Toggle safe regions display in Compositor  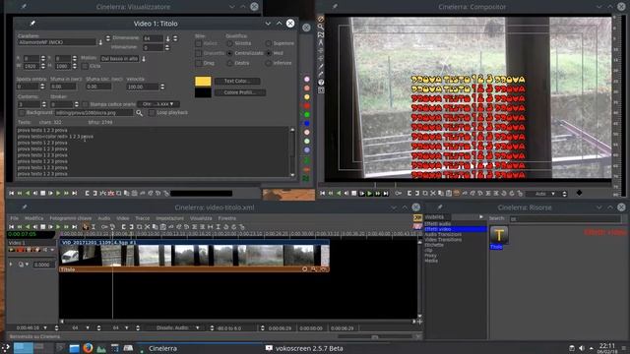pos(321,90)
